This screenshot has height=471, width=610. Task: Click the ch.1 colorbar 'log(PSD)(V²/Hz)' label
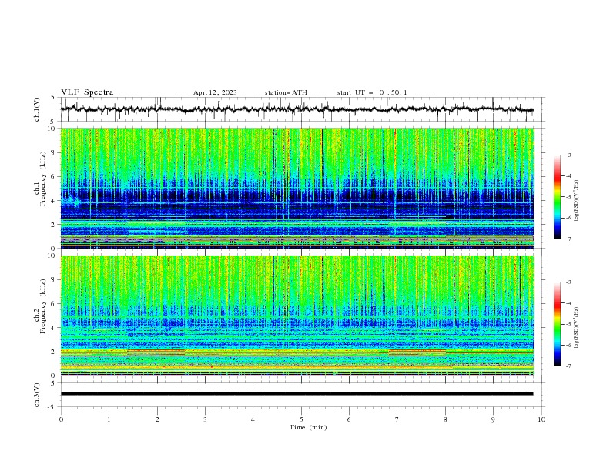pyautogui.click(x=577, y=200)
